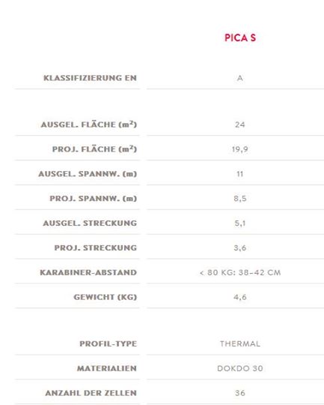The width and height of the screenshot is (324, 405).
Task: Select the GEWICHT (KG) label
Action: pos(105,297)
